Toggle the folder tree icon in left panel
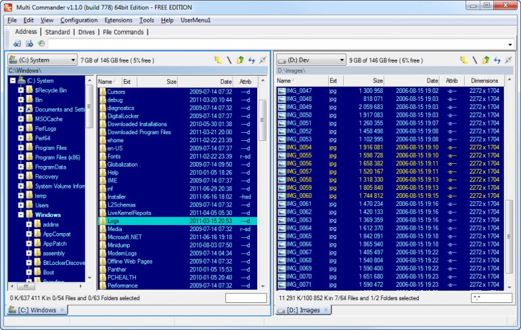Image resolution: width=521 pixels, height=330 pixels. 219,60
